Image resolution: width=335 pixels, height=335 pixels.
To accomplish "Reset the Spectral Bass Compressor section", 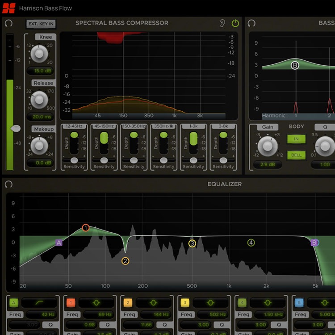I will click(x=8, y=23).
